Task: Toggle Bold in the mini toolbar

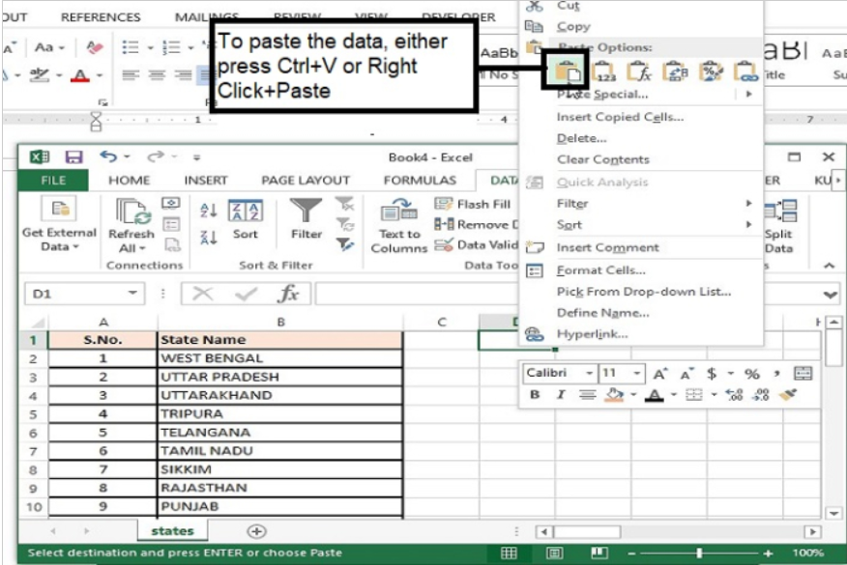Action: pyautogui.click(x=535, y=394)
